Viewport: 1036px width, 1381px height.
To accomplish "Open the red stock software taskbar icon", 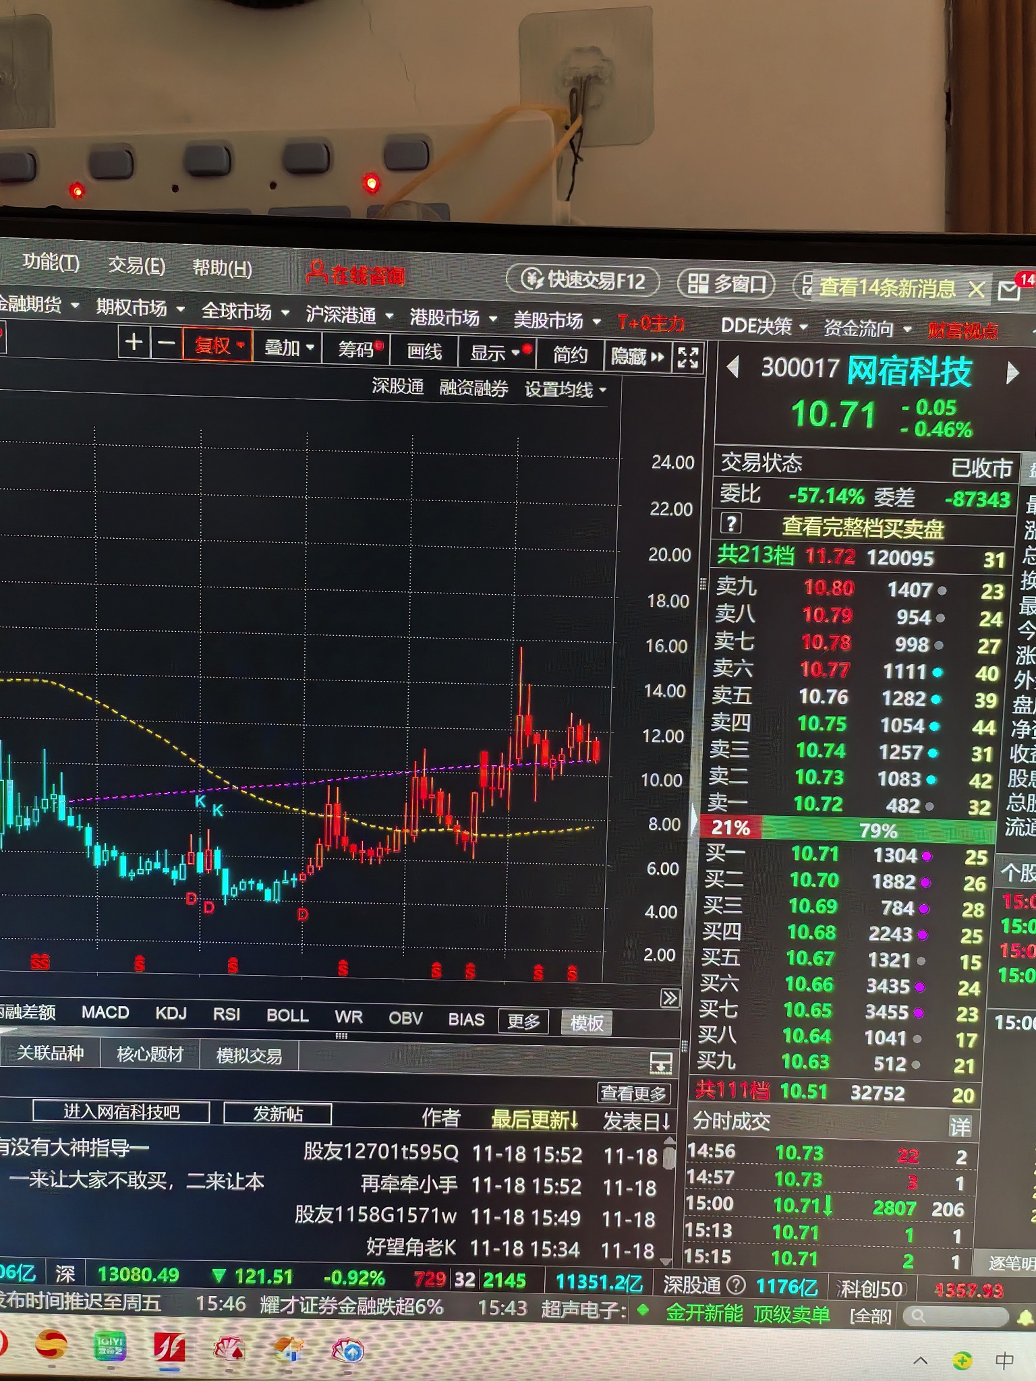I will [169, 1348].
